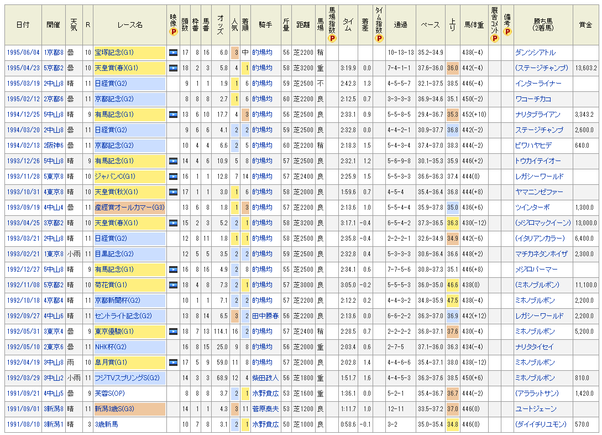This screenshot has height=435, width=602.
Task: Open jockey 田中勝春 profile link
Action: coord(265,316)
